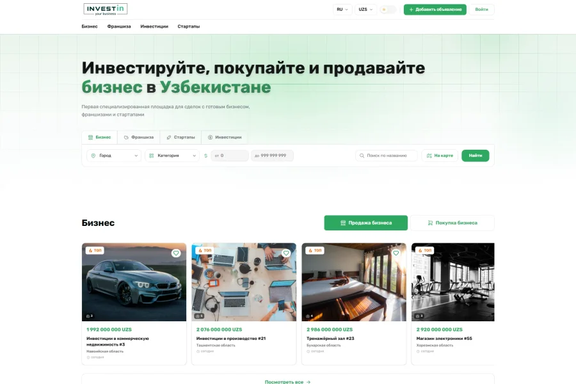Click ТОП badge on the BMW card

tap(95, 250)
